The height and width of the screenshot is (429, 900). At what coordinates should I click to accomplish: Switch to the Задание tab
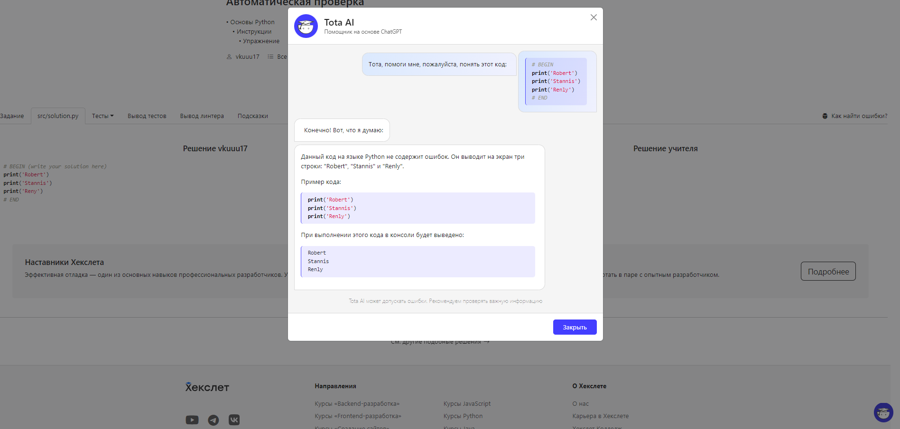point(12,116)
